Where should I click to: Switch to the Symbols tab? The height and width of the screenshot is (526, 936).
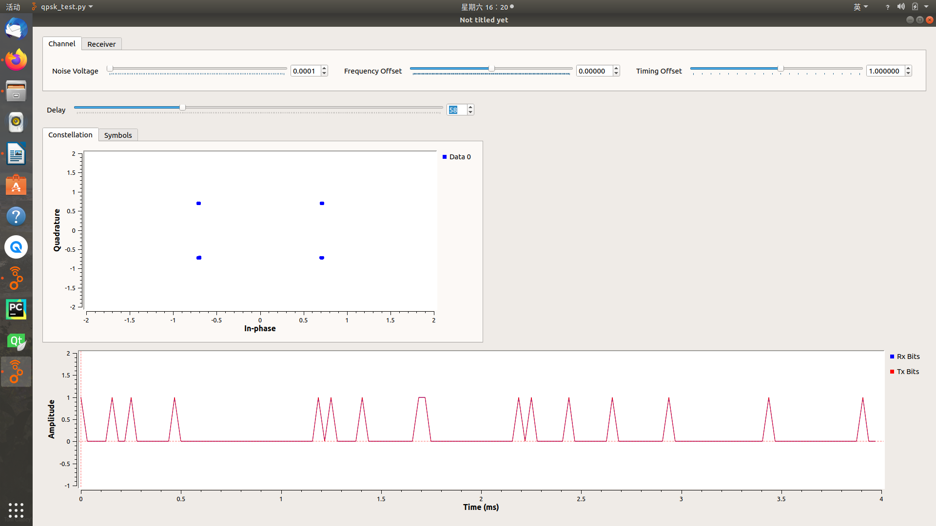118,135
